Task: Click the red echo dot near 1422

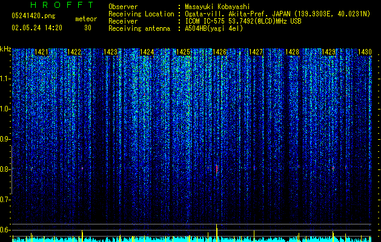Action: (82, 168)
